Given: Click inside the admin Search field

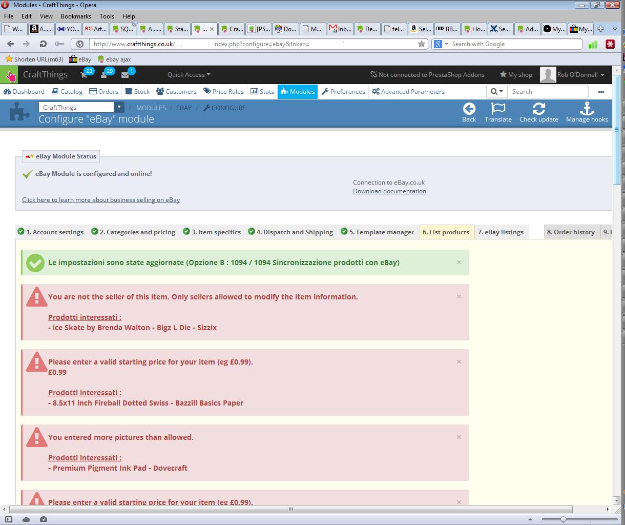Looking at the screenshot, I should pos(548,92).
